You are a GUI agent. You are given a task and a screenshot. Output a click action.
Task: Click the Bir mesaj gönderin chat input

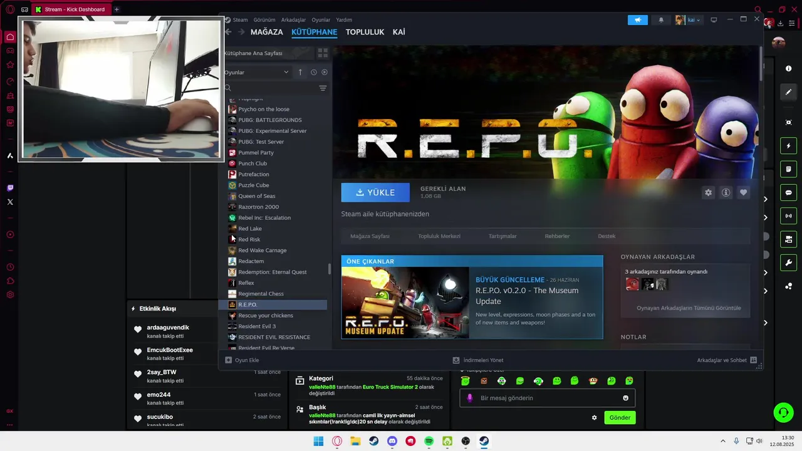coord(547,398)
